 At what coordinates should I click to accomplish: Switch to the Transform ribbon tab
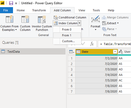(39, 10)
